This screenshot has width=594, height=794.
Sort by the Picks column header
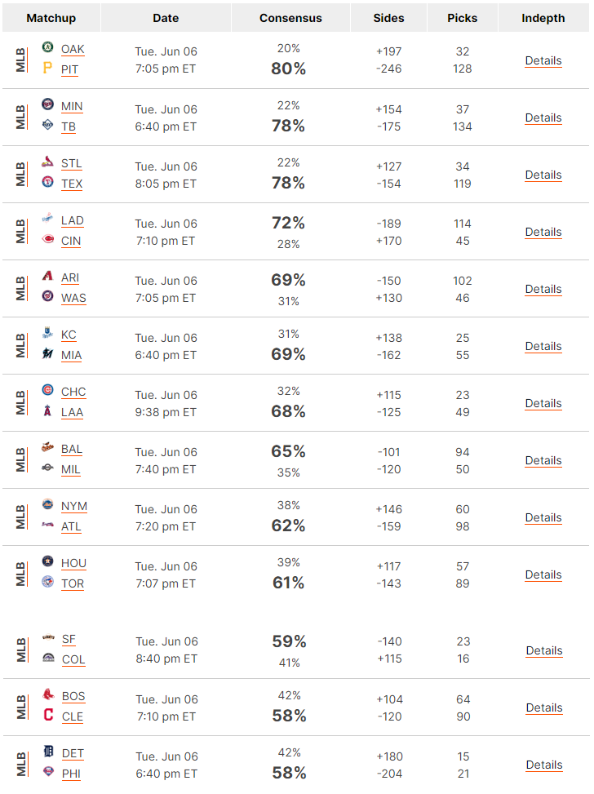pyautogui.click(x=463, y=18)
